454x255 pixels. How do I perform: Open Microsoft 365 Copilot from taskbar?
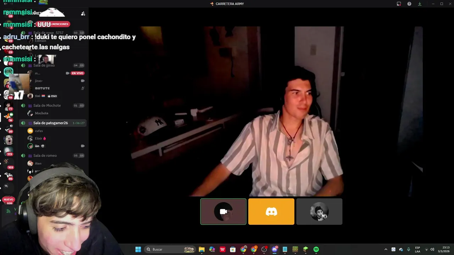[x=212, y=249]
